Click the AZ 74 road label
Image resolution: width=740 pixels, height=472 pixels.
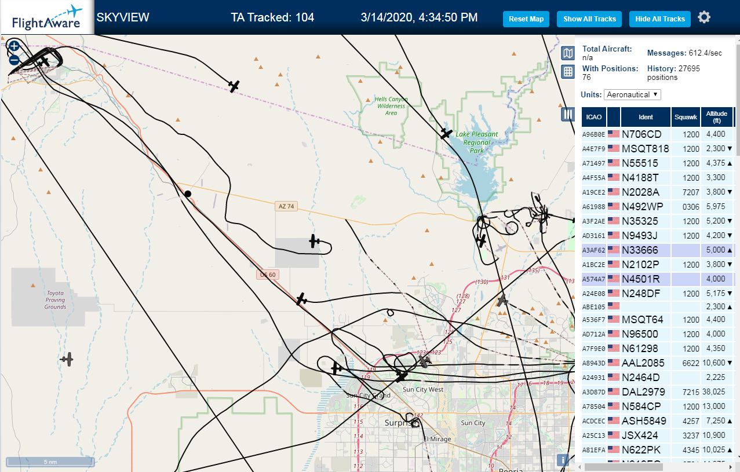pyautogui.click(x=286, y=206)
